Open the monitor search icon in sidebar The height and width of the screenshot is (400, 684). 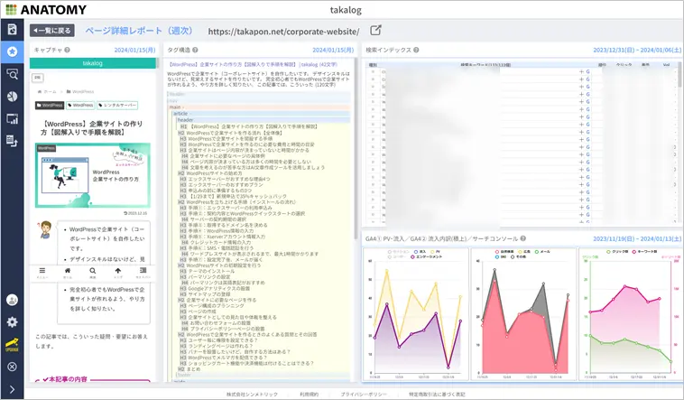13,74
